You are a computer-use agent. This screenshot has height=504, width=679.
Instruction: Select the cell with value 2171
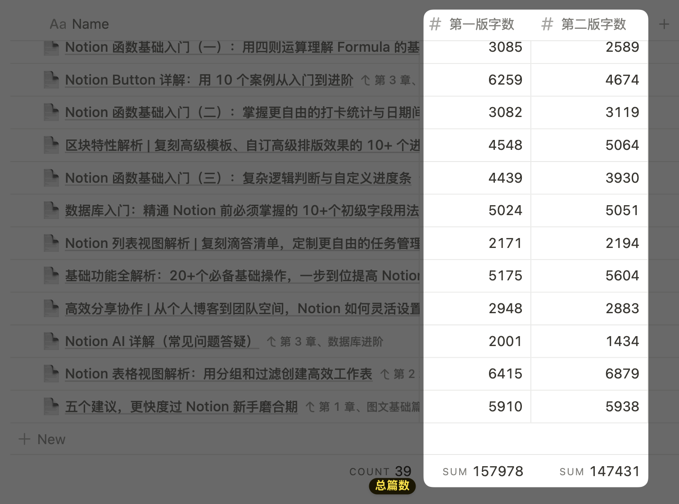(x=477, y=243)
